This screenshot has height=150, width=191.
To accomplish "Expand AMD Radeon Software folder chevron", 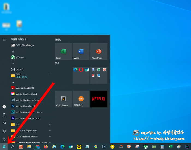I will pyautogui.click(x=50, y=137).
